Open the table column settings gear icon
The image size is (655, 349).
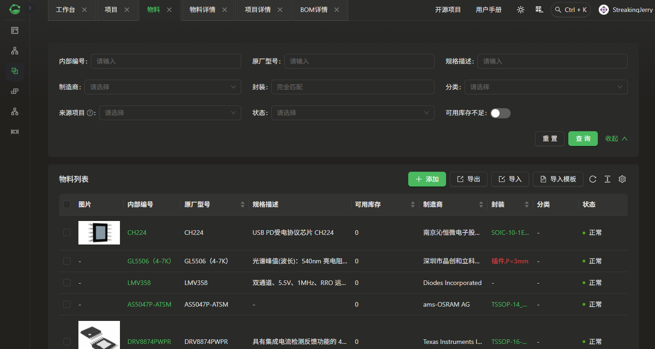622,179
